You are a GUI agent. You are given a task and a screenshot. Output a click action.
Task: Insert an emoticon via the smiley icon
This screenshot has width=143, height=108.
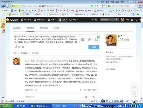(16, 47)
